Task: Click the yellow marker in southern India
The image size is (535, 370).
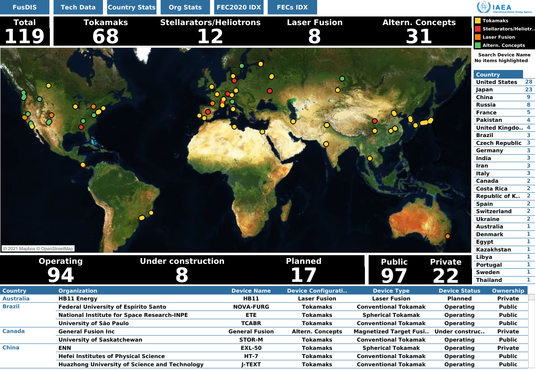Action: (x=326, y=144)
